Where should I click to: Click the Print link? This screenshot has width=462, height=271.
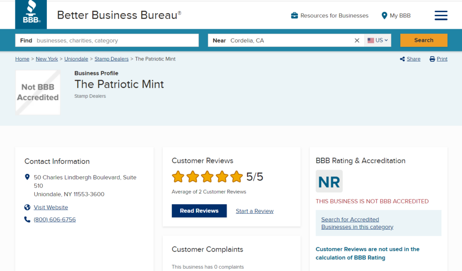pyautogui.click(x=442, y=59)
